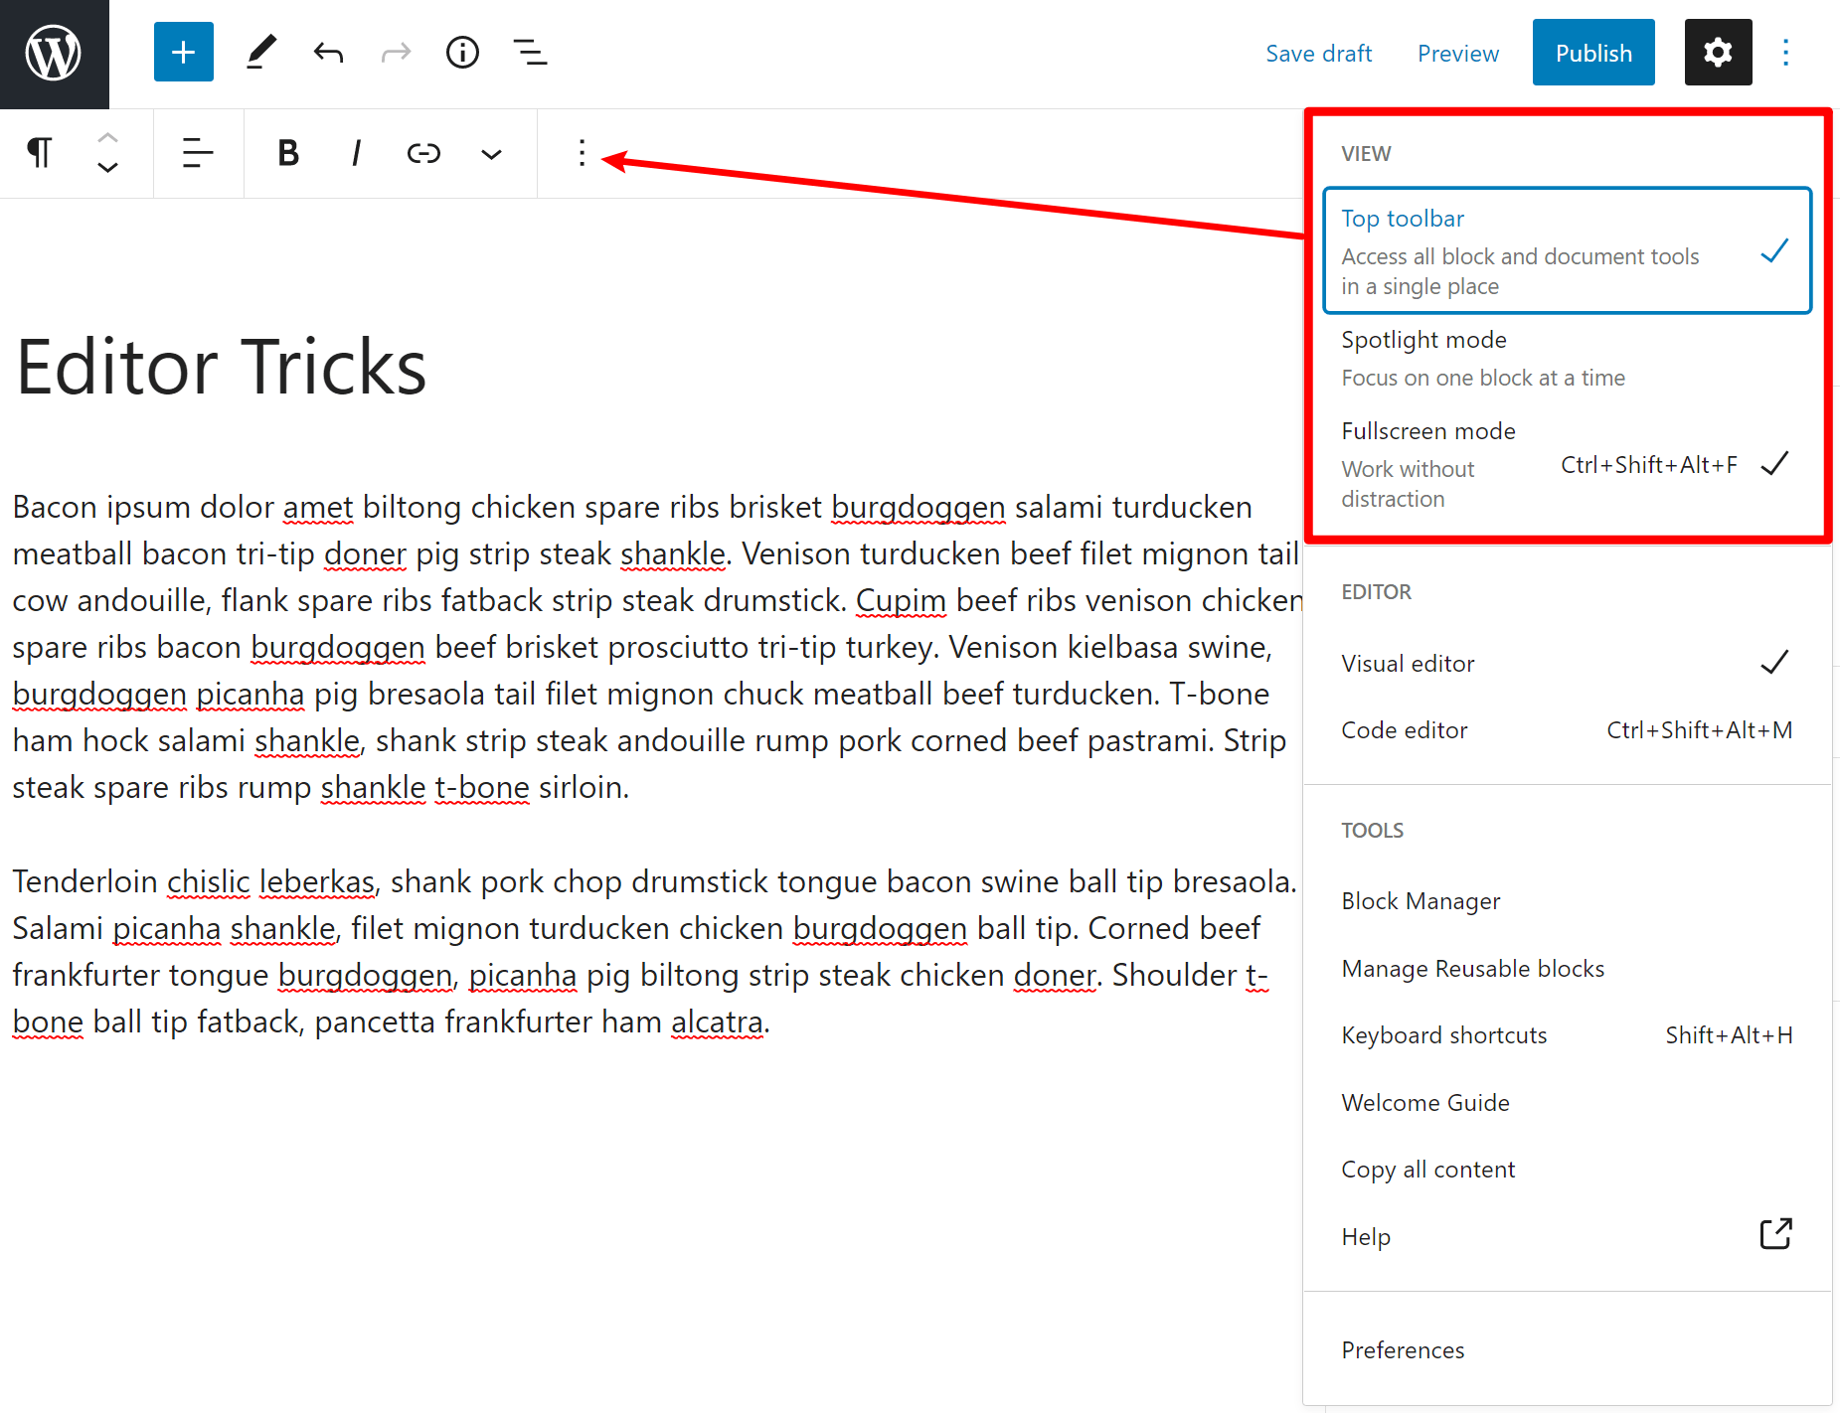The image size is (1840, 1413).
Task: Open Preferences from the menu
Action: 1403,1349
